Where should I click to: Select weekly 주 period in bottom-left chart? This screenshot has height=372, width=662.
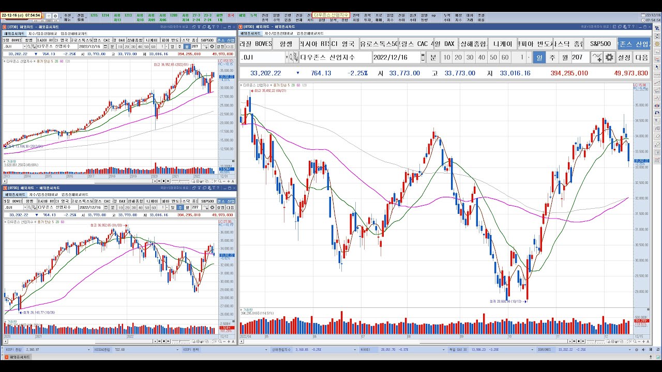click(x=180, y=208)
